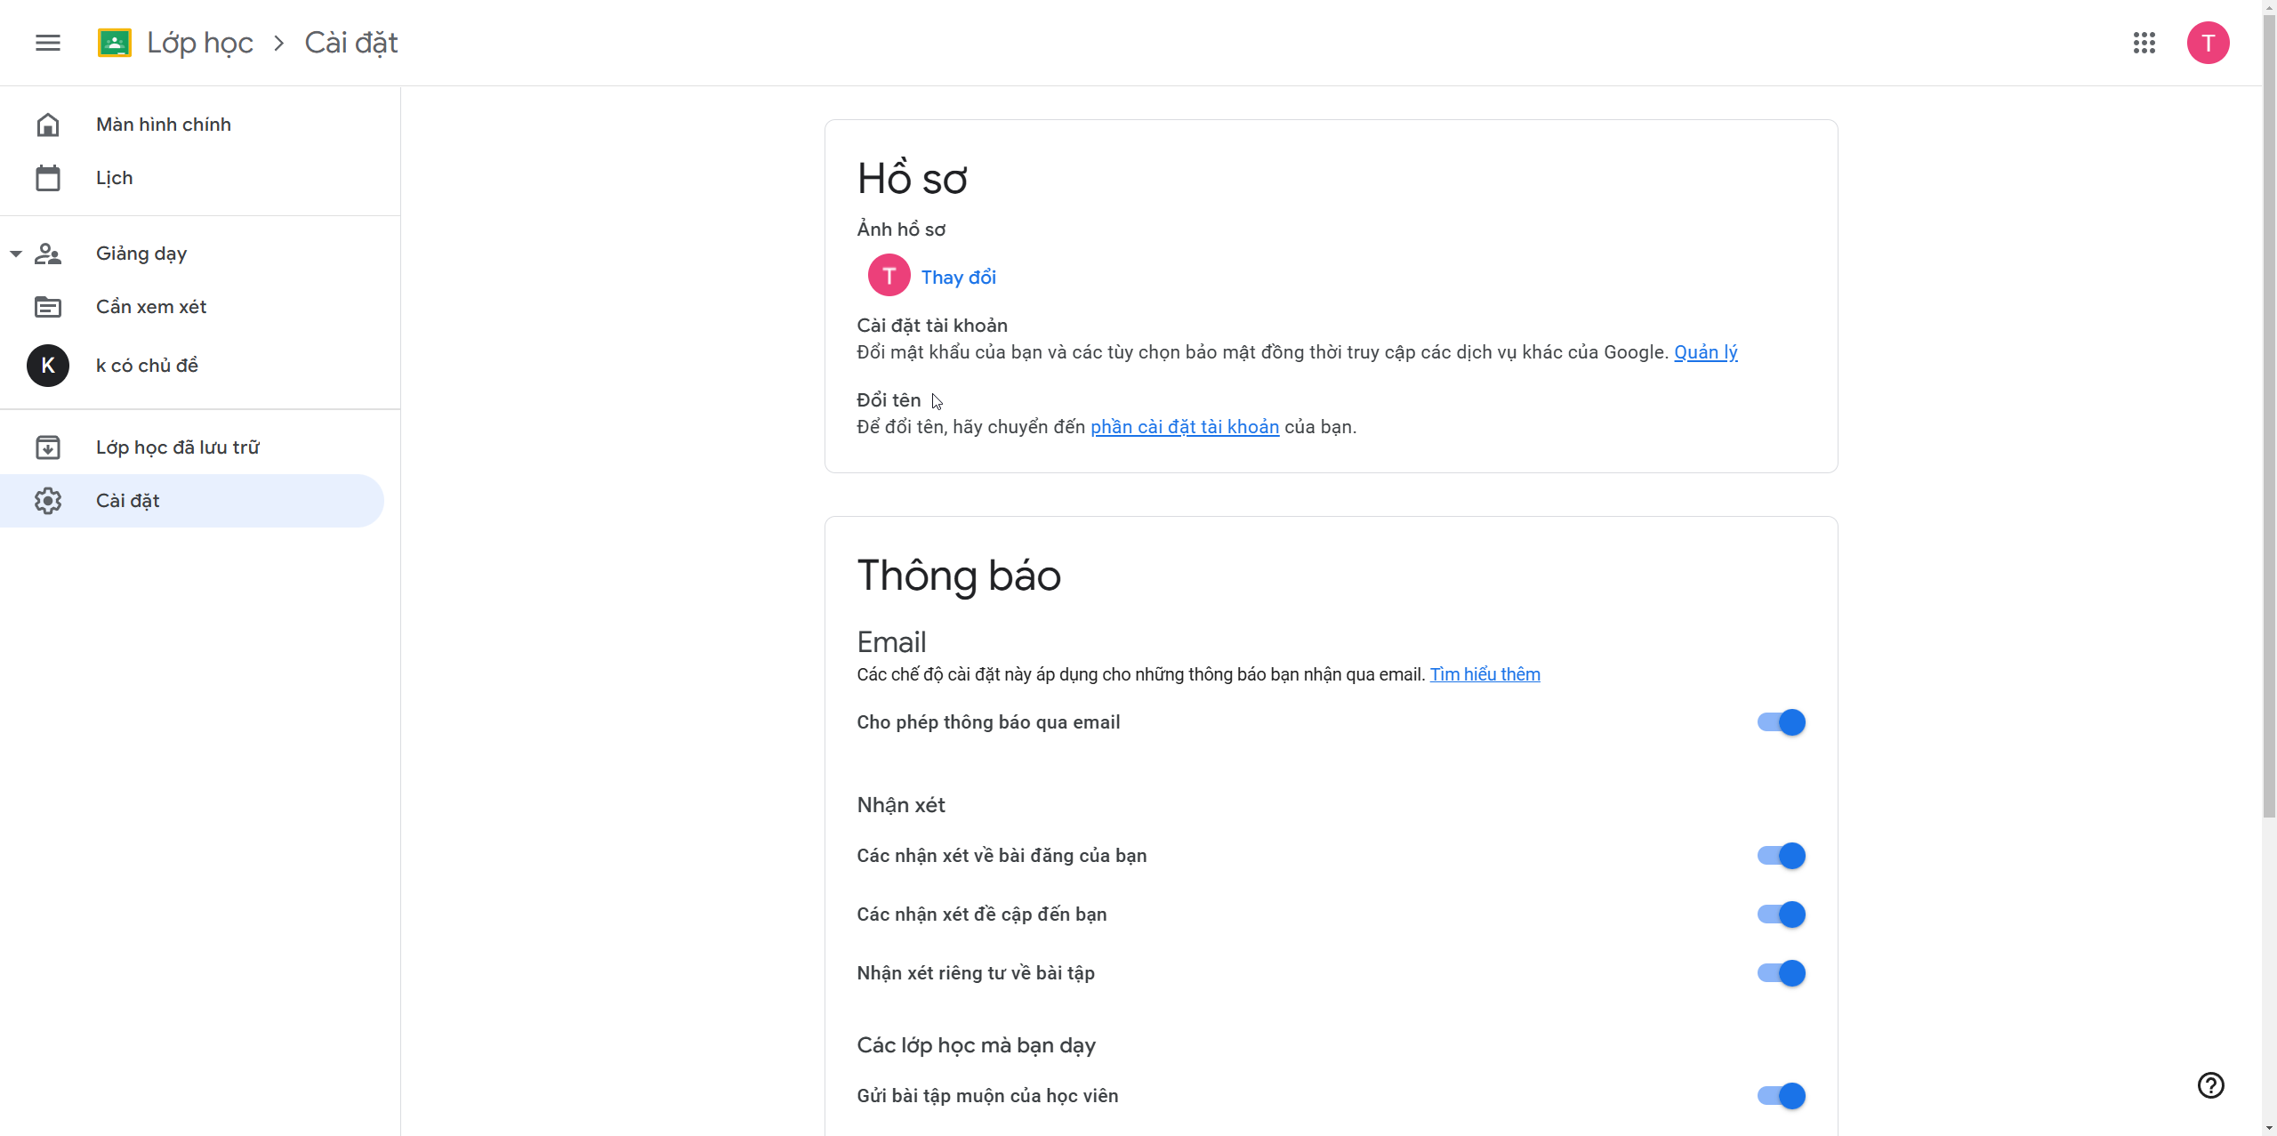
Task: Click the archive icon for Lớp học đã lưu trữ
Action: (48, 447)
